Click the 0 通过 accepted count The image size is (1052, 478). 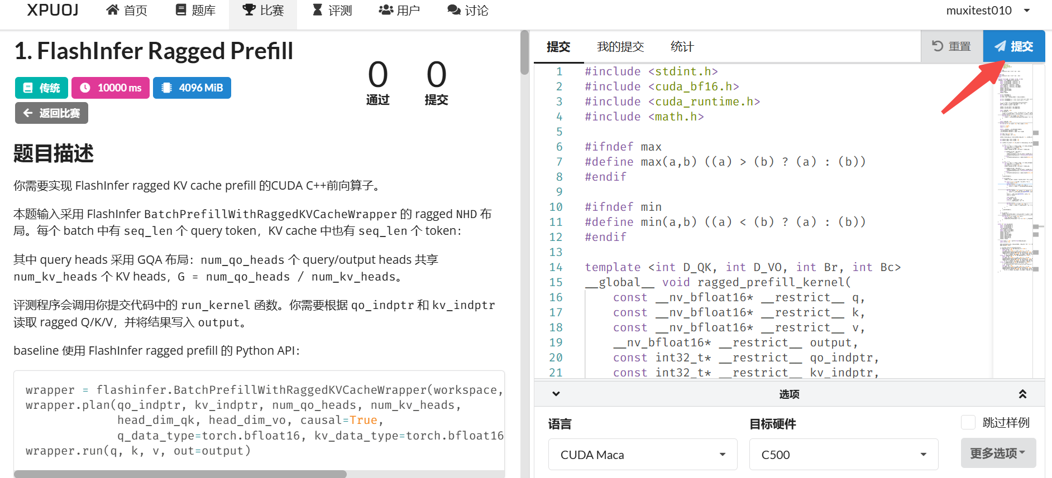tap(378, 83)
